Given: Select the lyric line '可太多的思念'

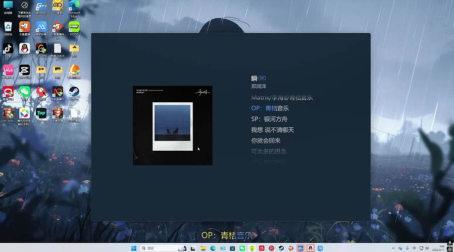Looking at the screenshot, I should [x=269, y=151].
